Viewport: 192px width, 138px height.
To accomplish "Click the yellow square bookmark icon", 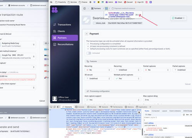I will click(x=99, y=2).
